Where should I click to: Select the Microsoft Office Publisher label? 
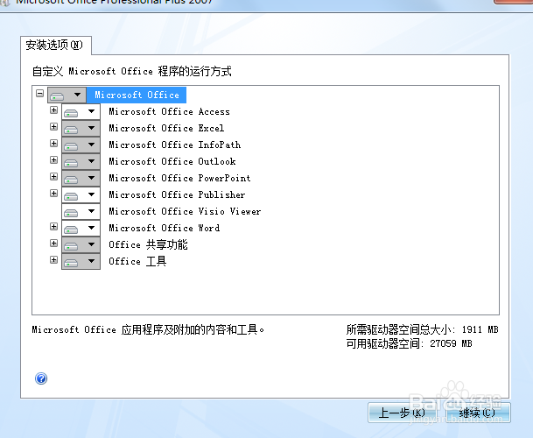pos(177,195)
